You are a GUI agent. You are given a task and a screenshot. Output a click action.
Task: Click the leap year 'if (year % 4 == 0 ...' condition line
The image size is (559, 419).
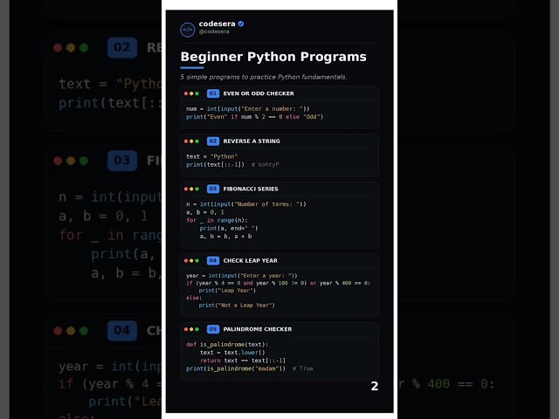click(x=278, y=283)
